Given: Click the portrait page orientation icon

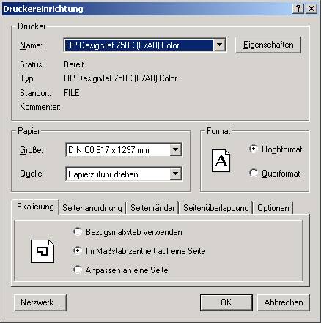Looking at the screenshot, I should tap(221, 161).
